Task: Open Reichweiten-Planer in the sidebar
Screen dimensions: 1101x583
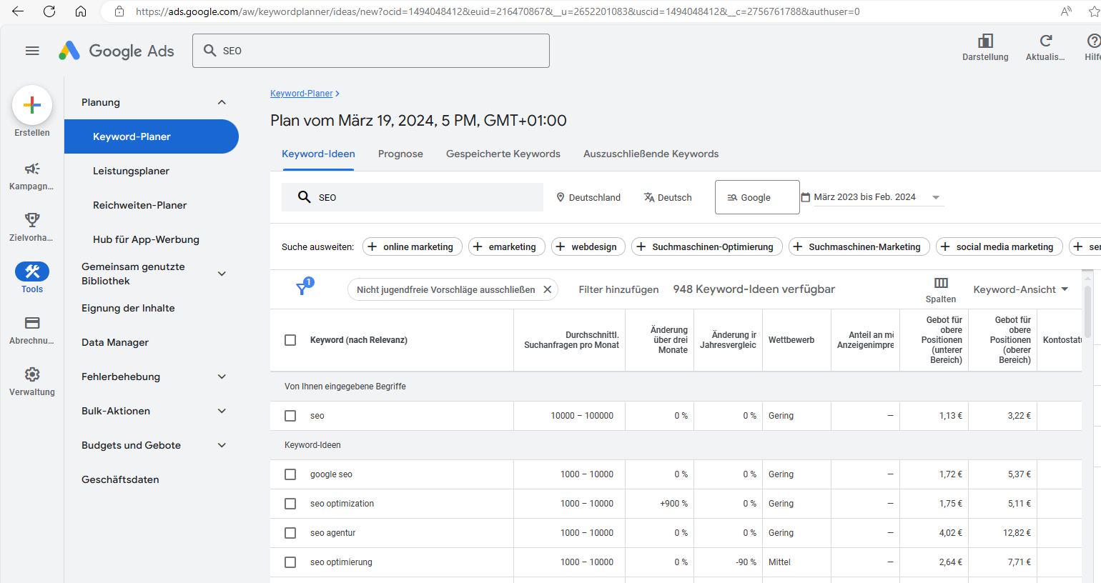Action: tap(139, 205)
